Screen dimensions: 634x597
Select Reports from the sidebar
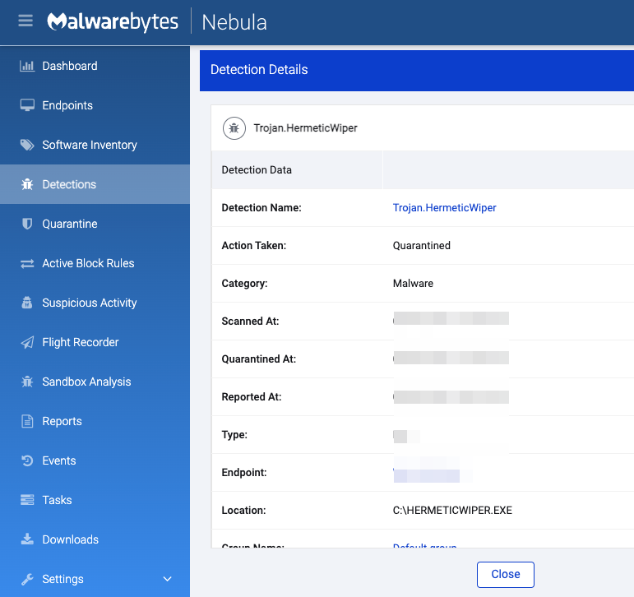62,421
